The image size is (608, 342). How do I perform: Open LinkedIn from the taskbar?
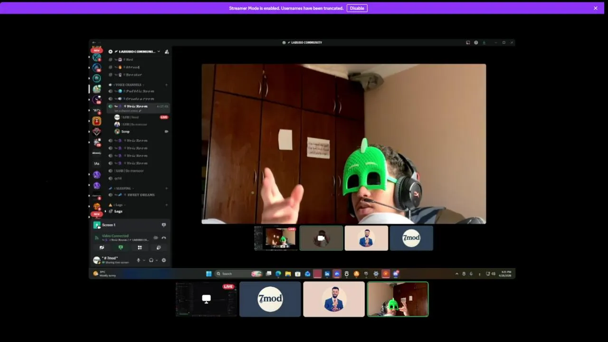click(327, 274)
